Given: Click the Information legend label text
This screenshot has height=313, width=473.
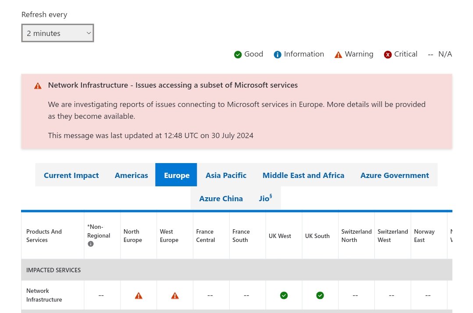Looking at the screenshot, I should tap(304, 54).
